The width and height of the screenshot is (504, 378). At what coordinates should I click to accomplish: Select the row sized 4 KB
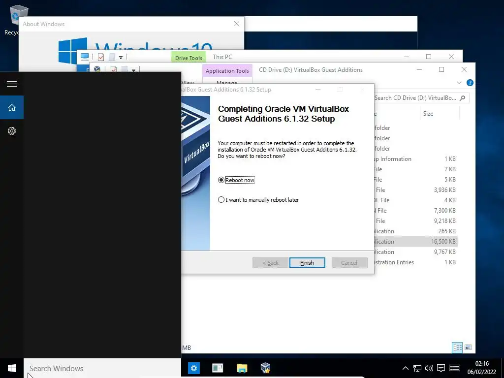[x=415, y=200]
